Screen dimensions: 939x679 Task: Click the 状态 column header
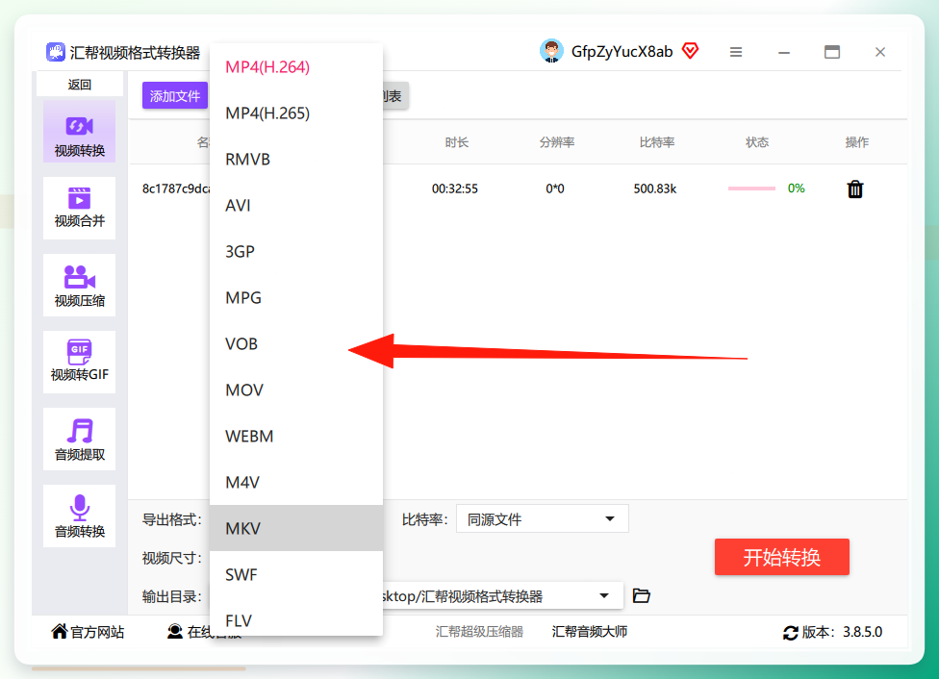point(757,142)
